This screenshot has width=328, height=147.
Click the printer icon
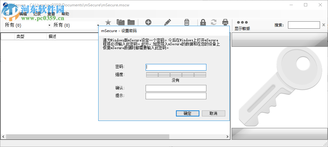click(225, 23)
